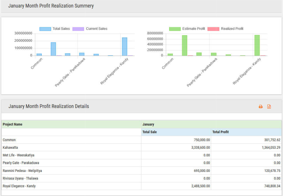Click the tallest blue Total Sales bar for Royal Elegance - Kandy
Screen dimensions: 283x196
pos(124,47)
